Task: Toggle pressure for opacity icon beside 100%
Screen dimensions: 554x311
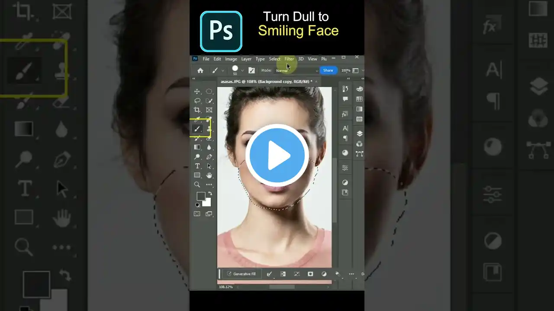Action: click(355, 70)
